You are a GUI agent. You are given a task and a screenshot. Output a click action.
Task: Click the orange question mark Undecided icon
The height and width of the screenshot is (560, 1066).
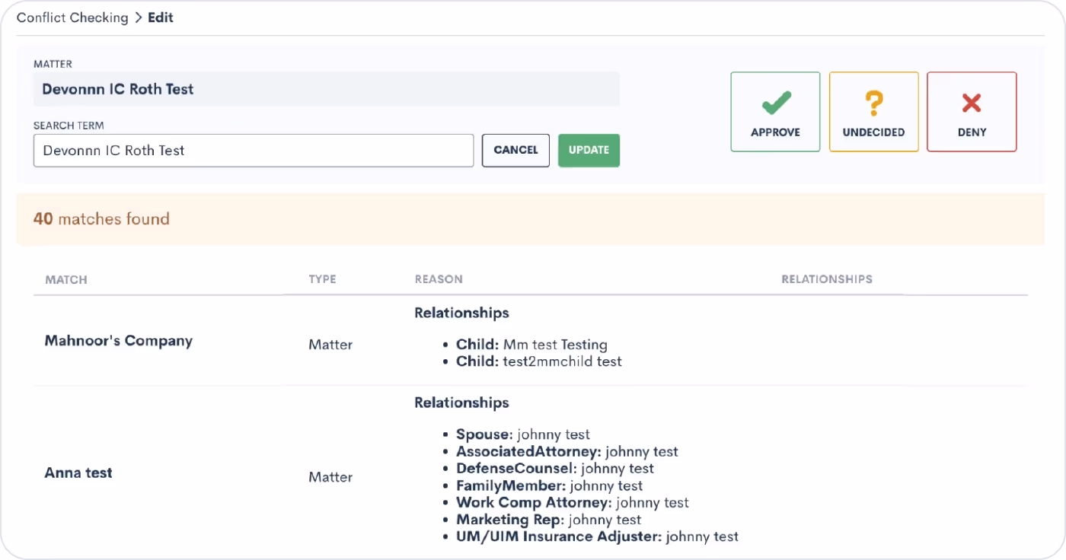[x=873, y=103]
